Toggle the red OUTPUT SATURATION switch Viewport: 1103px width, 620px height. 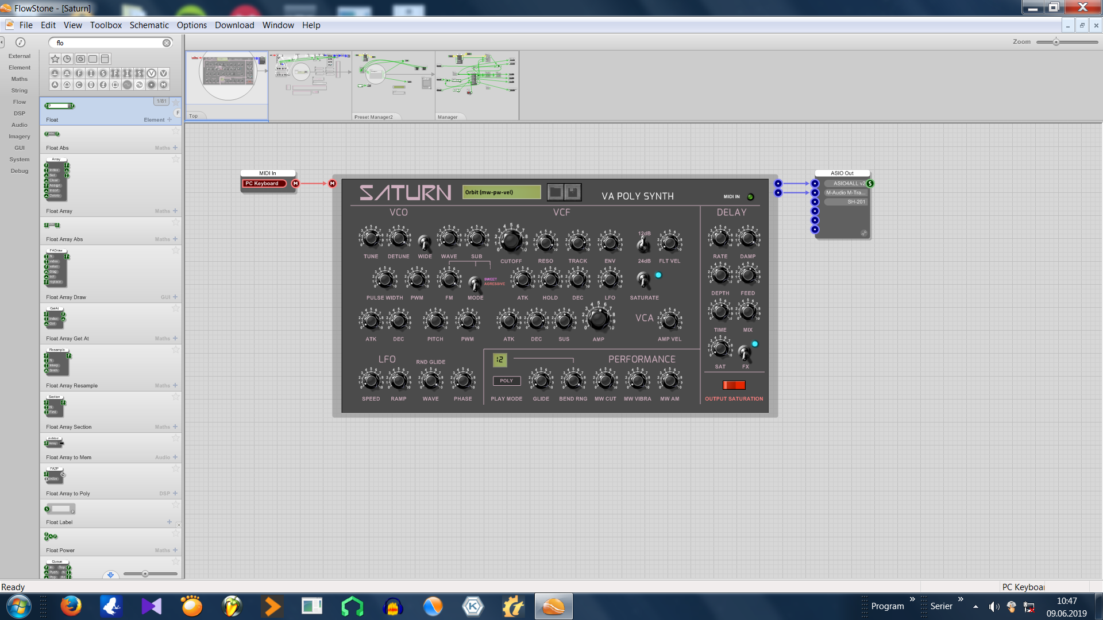[734, 385]
